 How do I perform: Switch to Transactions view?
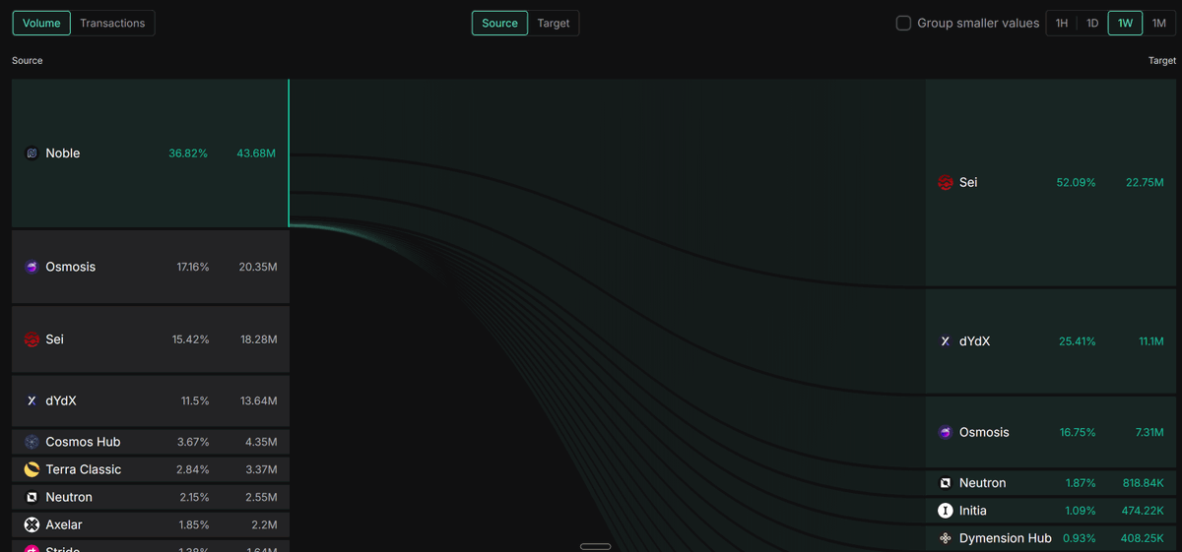click(112, 23)
